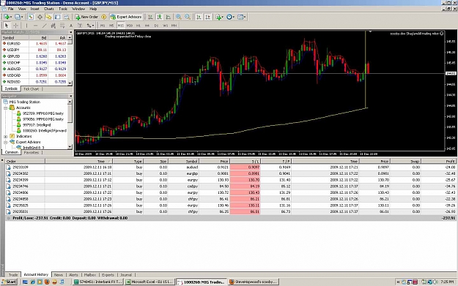Switch to Tick Chart tab
458x286 pixels.
pos(31,89)
